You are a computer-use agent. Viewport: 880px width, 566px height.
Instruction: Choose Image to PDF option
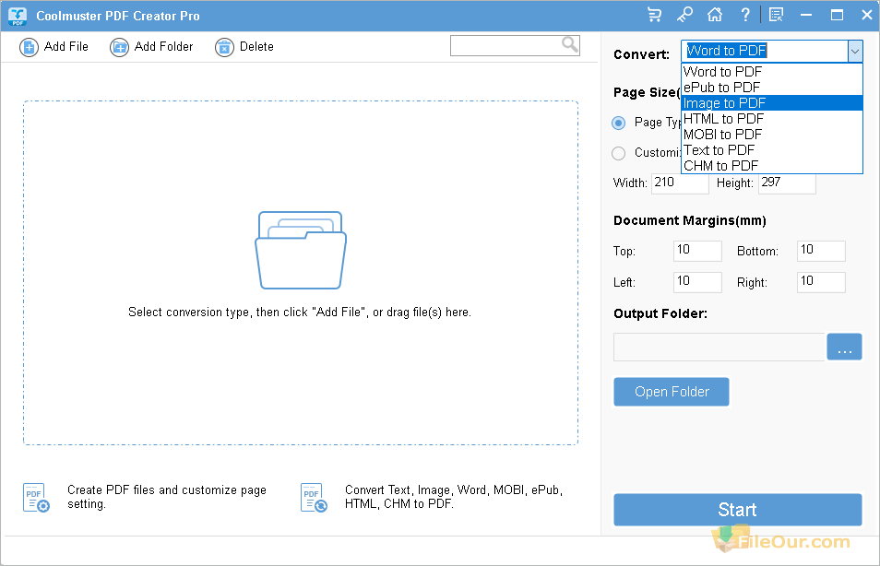point(772,103)
